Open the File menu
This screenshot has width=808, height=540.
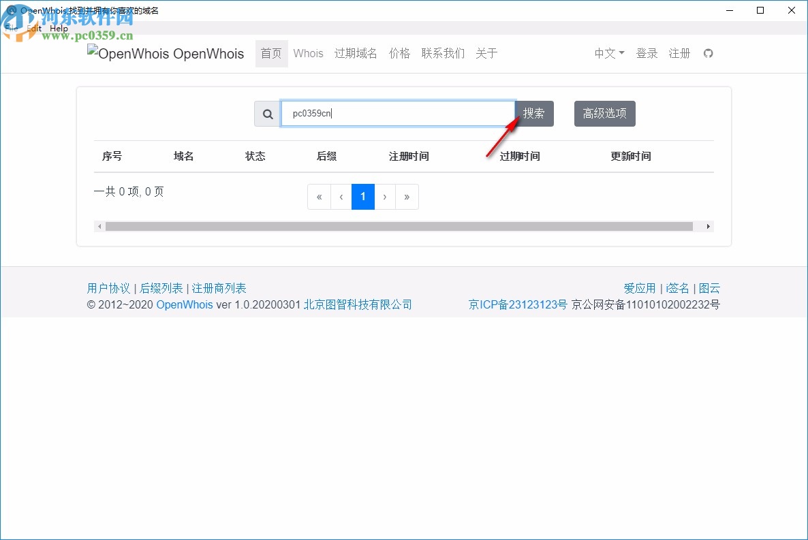11,28
